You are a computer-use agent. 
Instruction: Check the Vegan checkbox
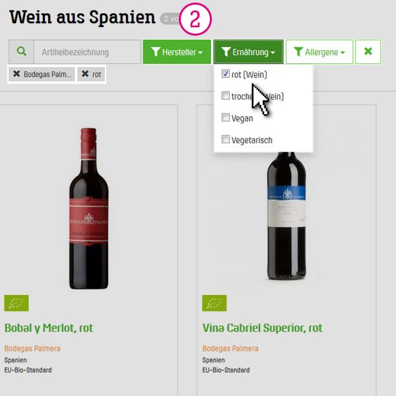(x=225, y=117)
